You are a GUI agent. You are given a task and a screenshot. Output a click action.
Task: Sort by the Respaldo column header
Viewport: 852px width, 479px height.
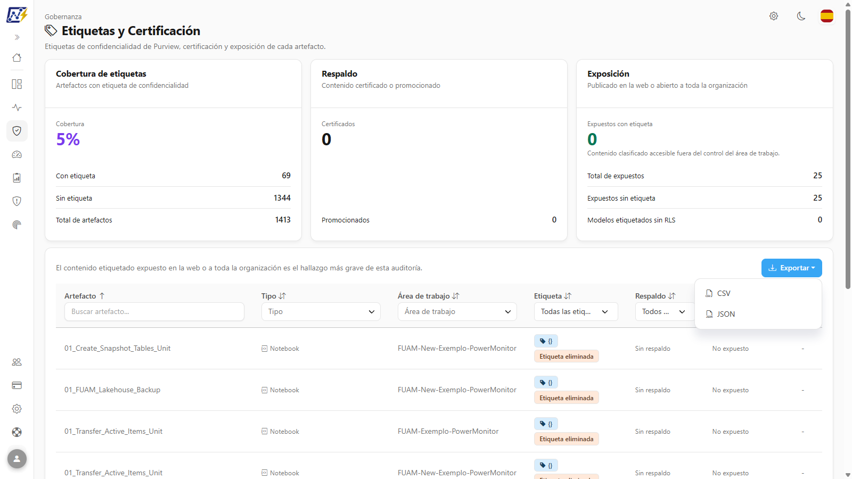click(656, 296)
